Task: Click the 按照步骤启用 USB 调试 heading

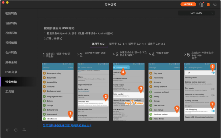Action: pos(59,28)
